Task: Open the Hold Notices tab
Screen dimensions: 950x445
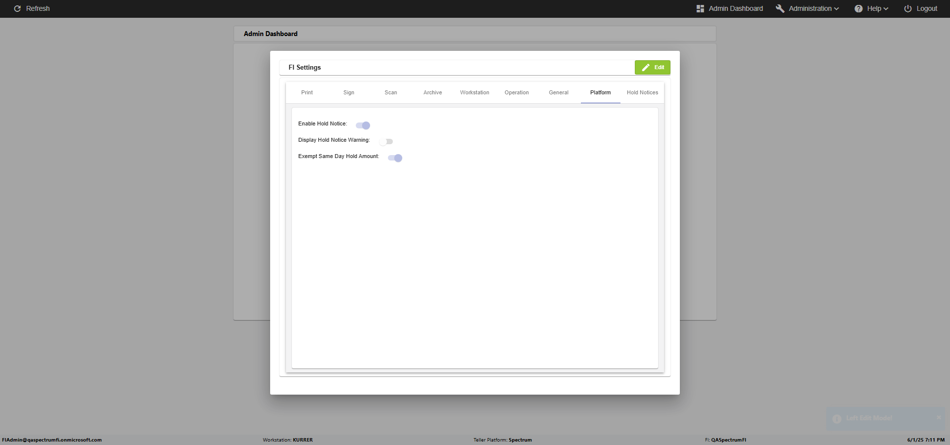Action: (x=642, y=93)
